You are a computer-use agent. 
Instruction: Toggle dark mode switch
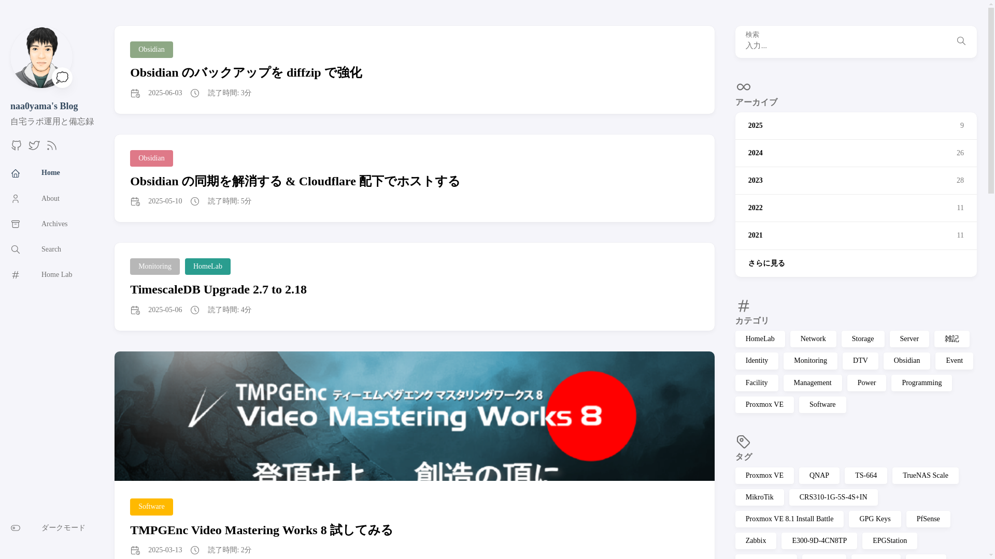[x=16, y=528]
